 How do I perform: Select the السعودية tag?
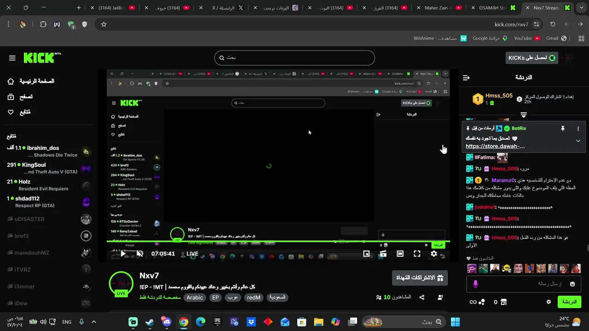[x=277, y=297]
